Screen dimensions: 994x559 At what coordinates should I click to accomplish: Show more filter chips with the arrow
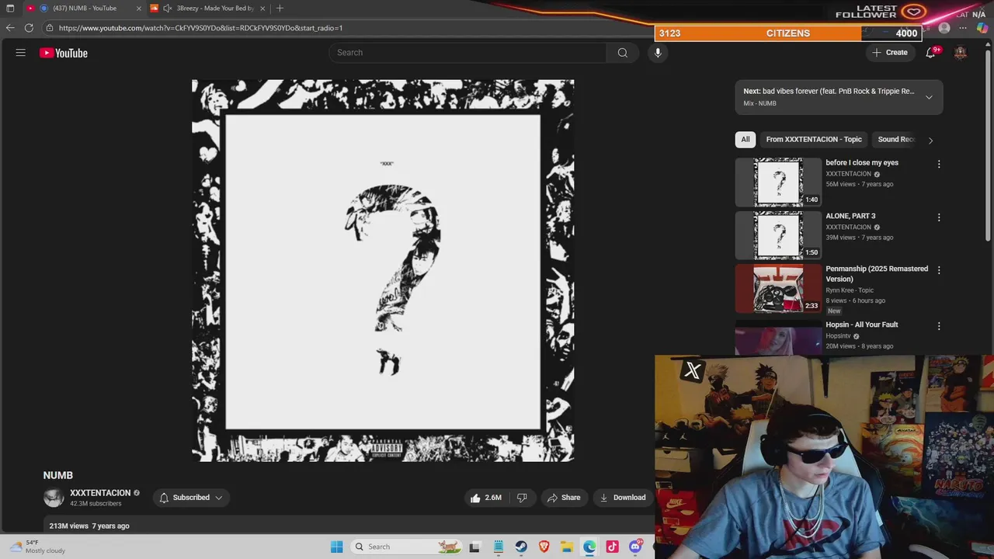pyautogui.click(x=930, y=140)
